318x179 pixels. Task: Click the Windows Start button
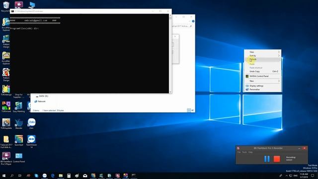click(x=4, y=176)
